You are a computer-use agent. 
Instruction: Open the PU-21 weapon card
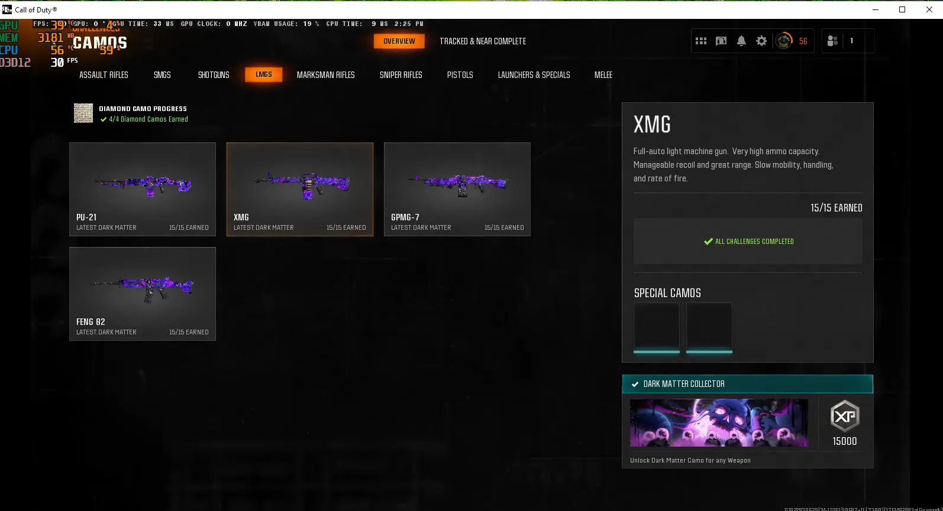tap(143, 189)
